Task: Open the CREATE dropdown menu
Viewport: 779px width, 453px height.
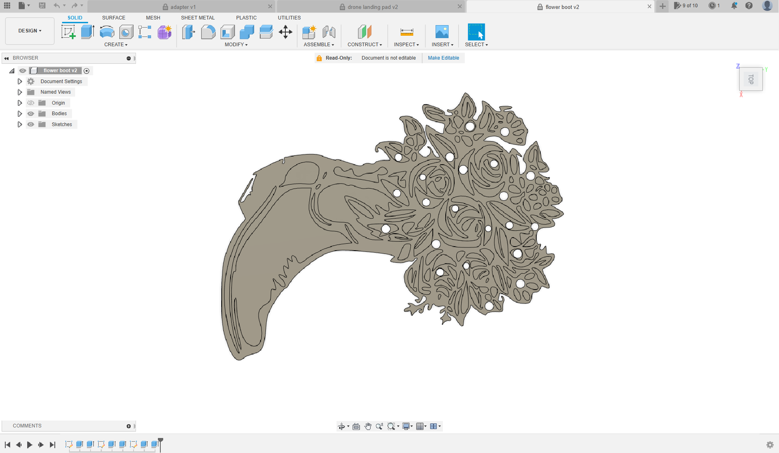Action: [x=116, y=45]
